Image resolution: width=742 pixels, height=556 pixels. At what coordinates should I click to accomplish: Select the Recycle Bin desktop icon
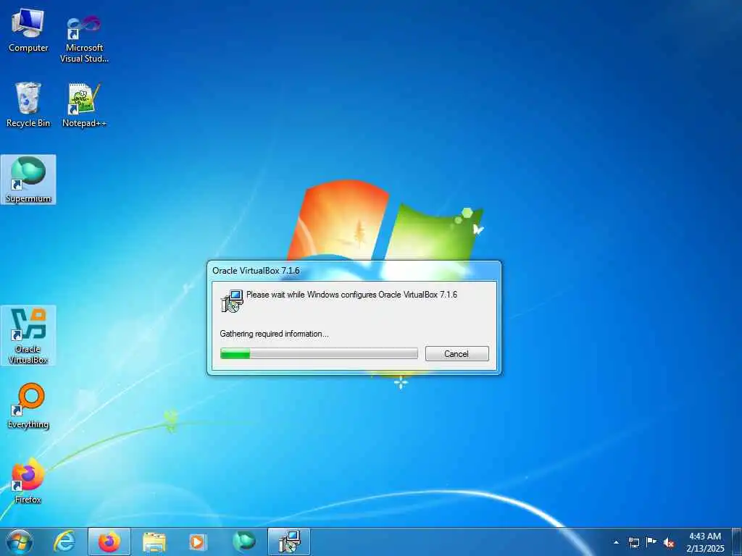pos(28,105)
